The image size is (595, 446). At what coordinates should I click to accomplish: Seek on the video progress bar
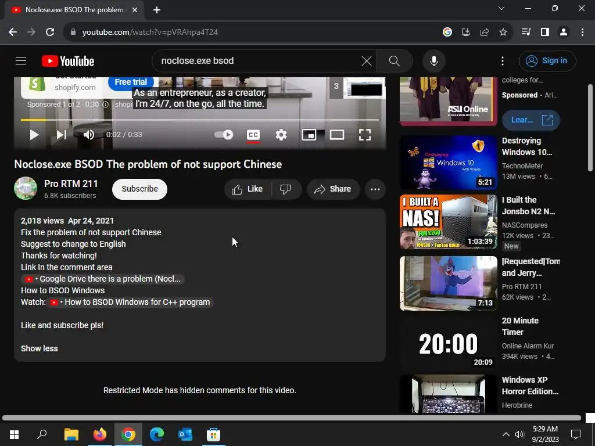pyautogui.click(x=200, y=120)
